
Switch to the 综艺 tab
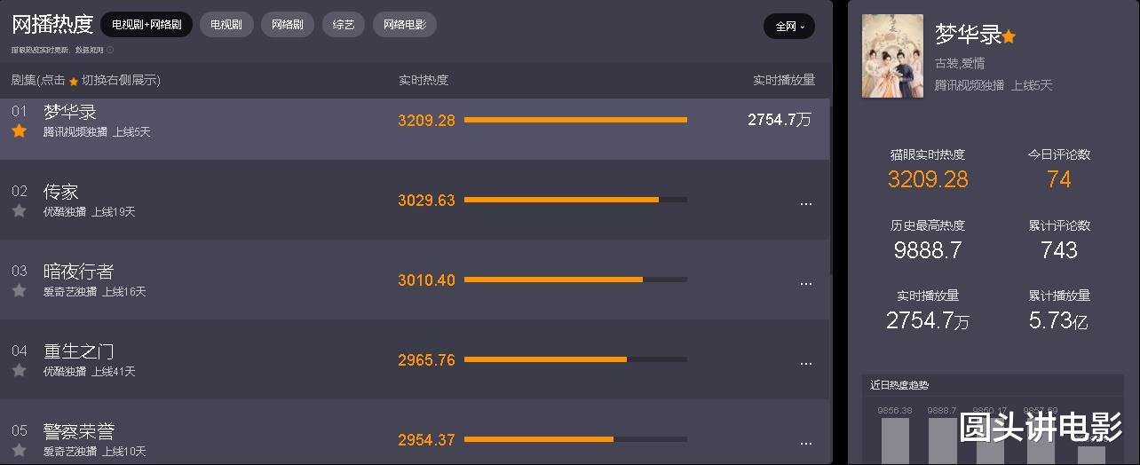[344, 25]
